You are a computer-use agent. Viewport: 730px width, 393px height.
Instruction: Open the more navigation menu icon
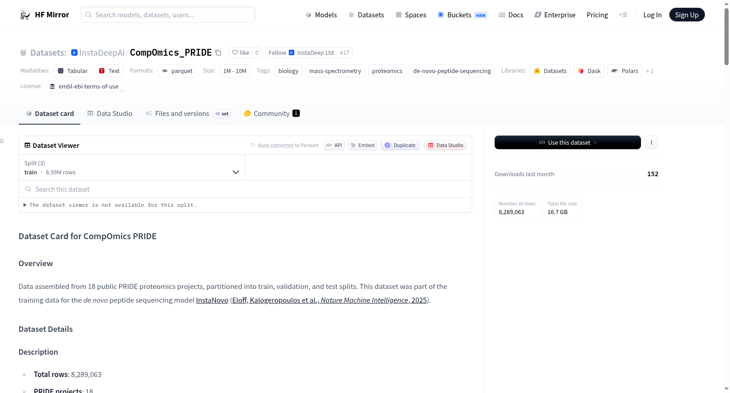tap(623, 15)
